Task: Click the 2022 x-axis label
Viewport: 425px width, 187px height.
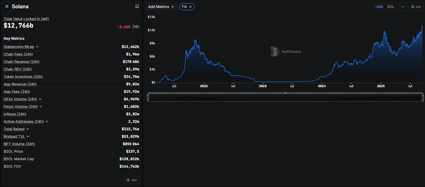Action: pos(204,86)
